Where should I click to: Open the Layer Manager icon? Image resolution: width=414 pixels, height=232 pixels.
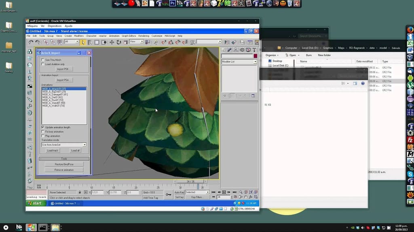[242, 42]
